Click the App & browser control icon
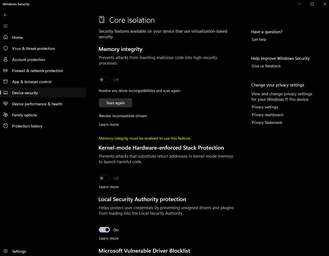Image resolution: width=329 pixels, height=256 pixels. click(6, 81)
